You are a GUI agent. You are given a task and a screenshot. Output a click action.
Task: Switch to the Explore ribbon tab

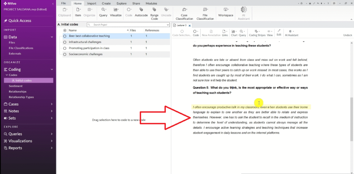[x=121, y=3]
